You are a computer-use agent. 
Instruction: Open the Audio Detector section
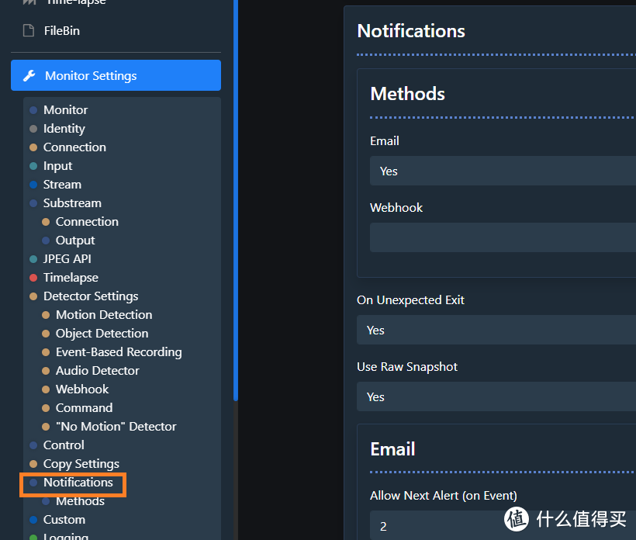tap(97, 371)
